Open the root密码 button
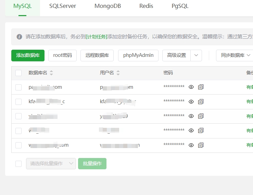 coord(62,56)
